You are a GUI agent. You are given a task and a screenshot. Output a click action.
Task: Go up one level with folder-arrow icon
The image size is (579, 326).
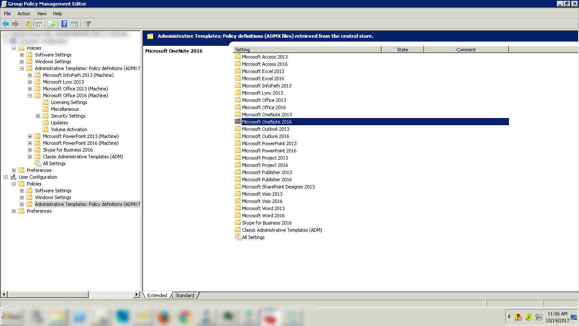tap(28, 24)
